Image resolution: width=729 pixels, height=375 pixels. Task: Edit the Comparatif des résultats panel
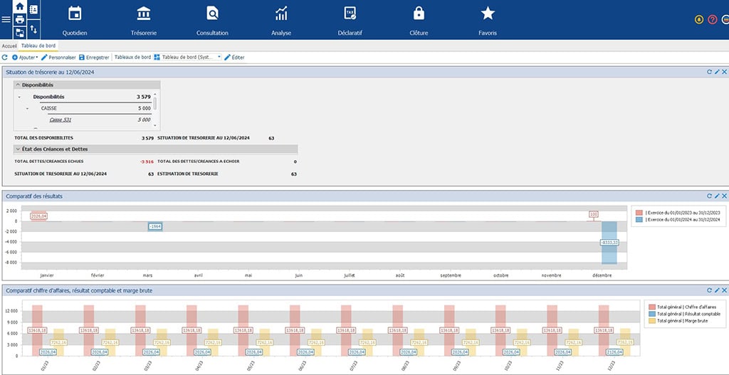[717, 196]
